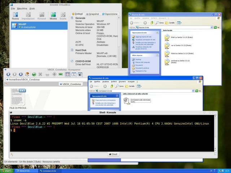Collapse Operazioni di rete in Connessioni di rete
The width and height of the screenshot is (231, 173).
[117, 96]
